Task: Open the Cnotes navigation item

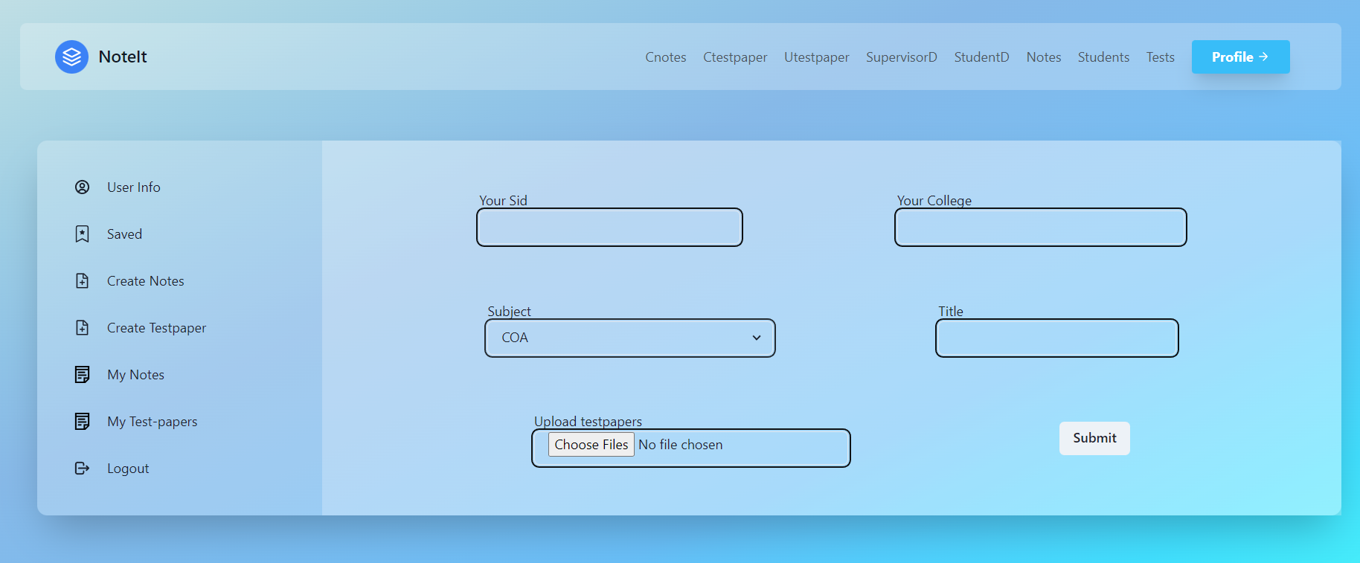Action: point(666,57)
